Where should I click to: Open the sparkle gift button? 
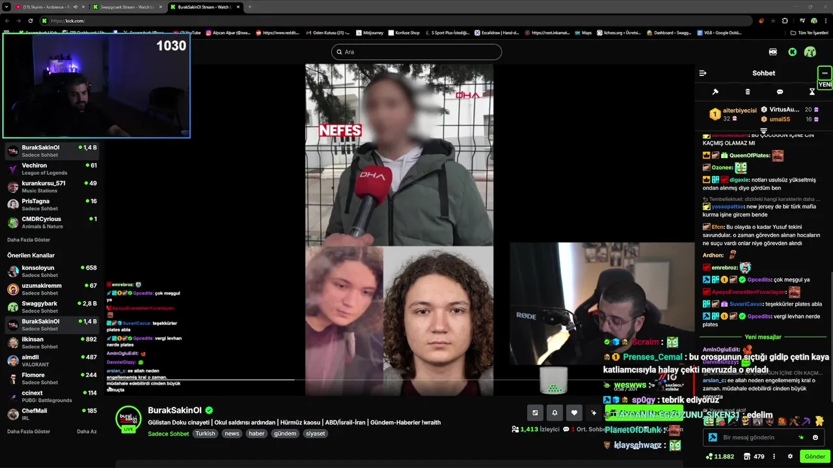click(594, 412)
